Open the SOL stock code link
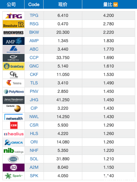Image resolution: width=137 pixels, height=182 pixels. (x=34, y=159)
